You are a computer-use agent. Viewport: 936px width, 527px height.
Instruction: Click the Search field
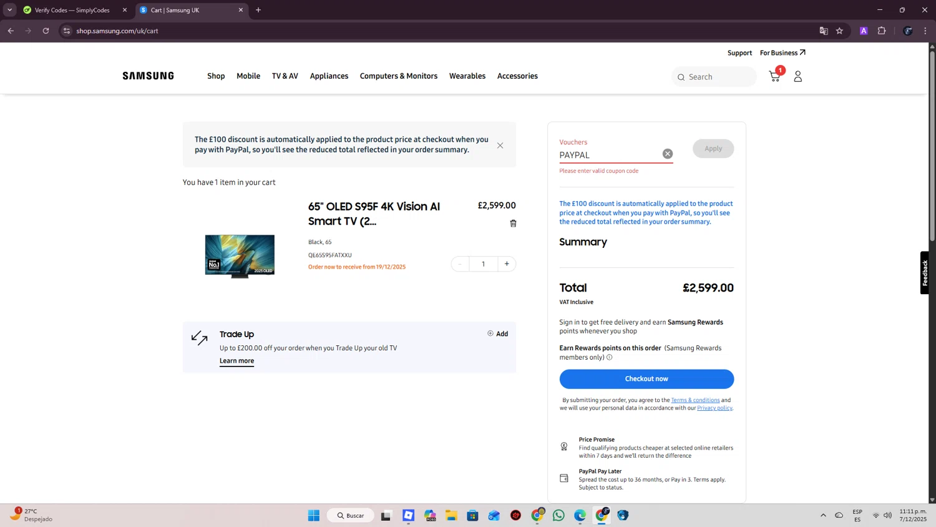[x=714, y=77]
